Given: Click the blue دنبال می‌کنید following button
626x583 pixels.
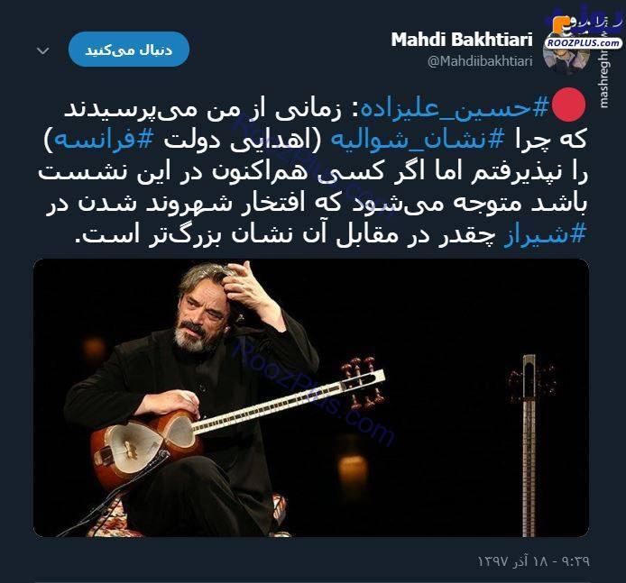Looking at the screenshot, I should click(129, 50).
